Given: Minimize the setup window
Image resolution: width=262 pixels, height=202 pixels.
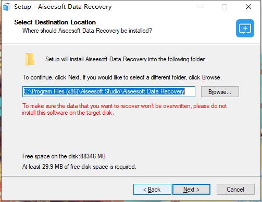Looking at the screenshot, I should (x=201, y=7).
